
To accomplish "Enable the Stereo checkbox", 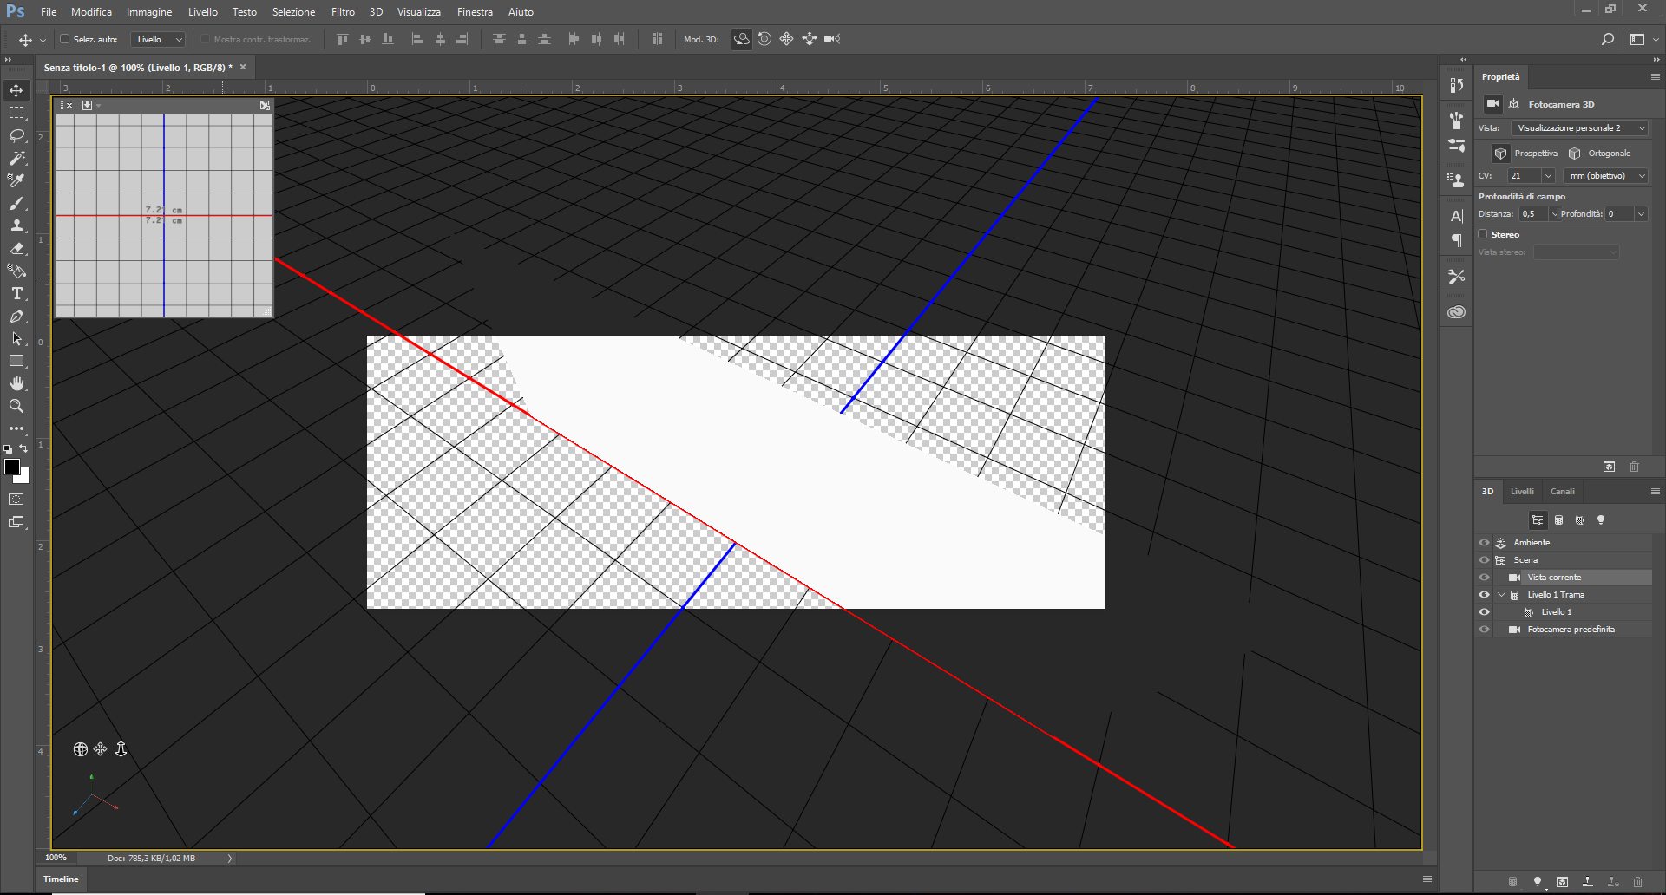I will tap(1483, 234).
